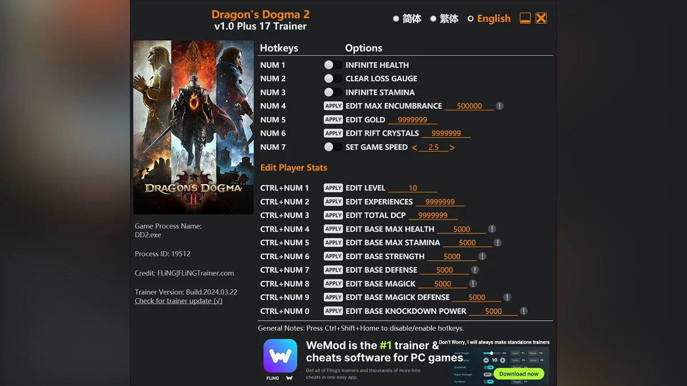Viewport: 687px width, 386px height.
Task: Apply Edit Level value
Action: [333, 188]
